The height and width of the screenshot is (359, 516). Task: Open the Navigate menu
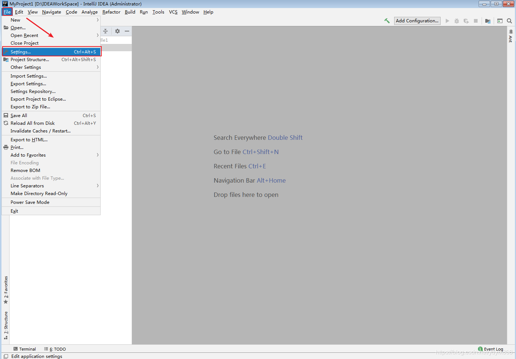click(52, 12)
